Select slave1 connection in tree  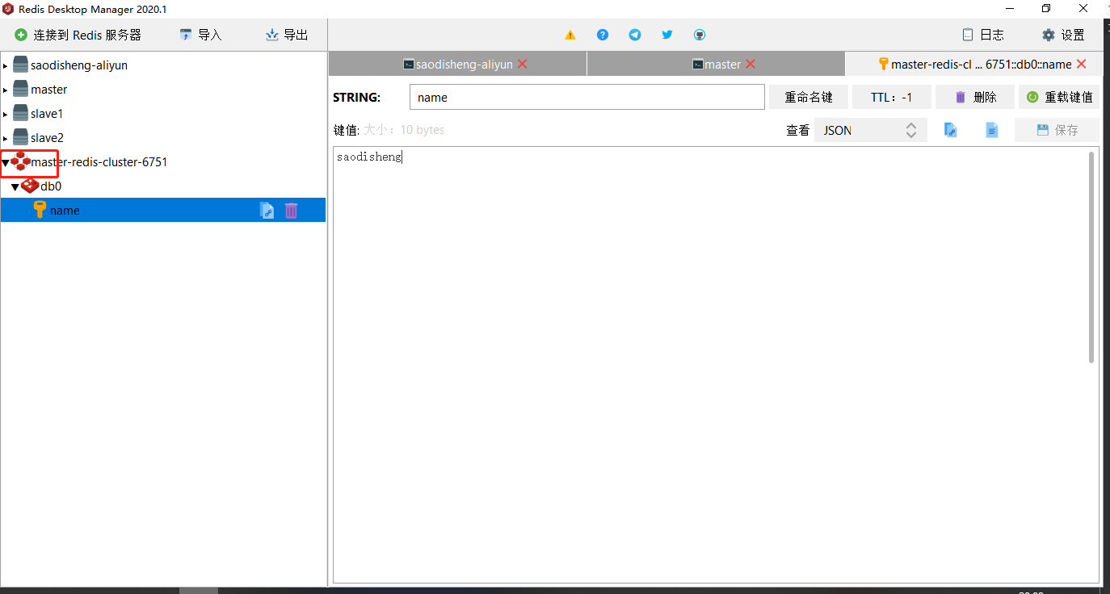pos(47,114)
